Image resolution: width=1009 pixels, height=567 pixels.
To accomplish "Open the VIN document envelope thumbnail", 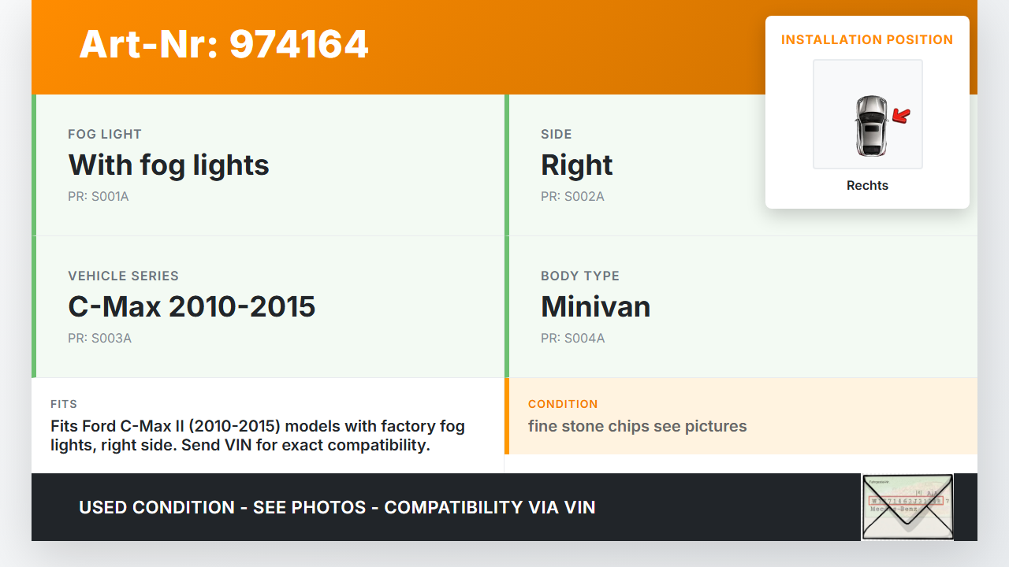I will 907,506.
